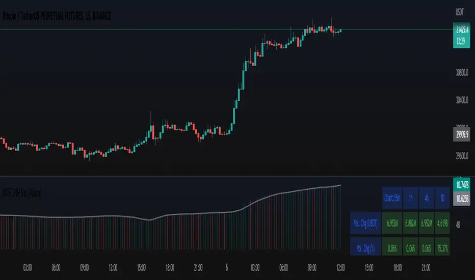The width and height of the screenshot is (475, 280).
Task: Click the 6.882M cell under 1h
Action: tap(411, 222)
